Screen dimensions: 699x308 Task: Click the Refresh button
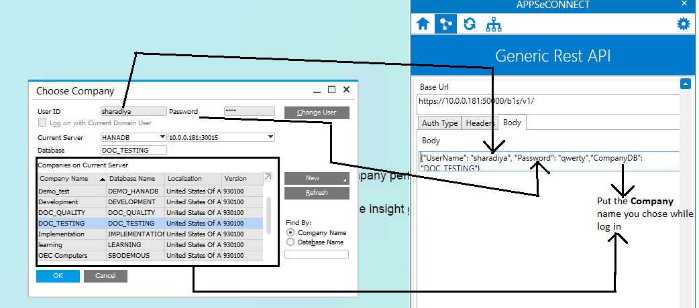[x=317, y=193]
